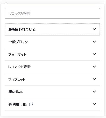This screenshot has width=106, height=118.
Task: Expand レイアウト要素 via its down arrow
Action: (x=94, y=67)
